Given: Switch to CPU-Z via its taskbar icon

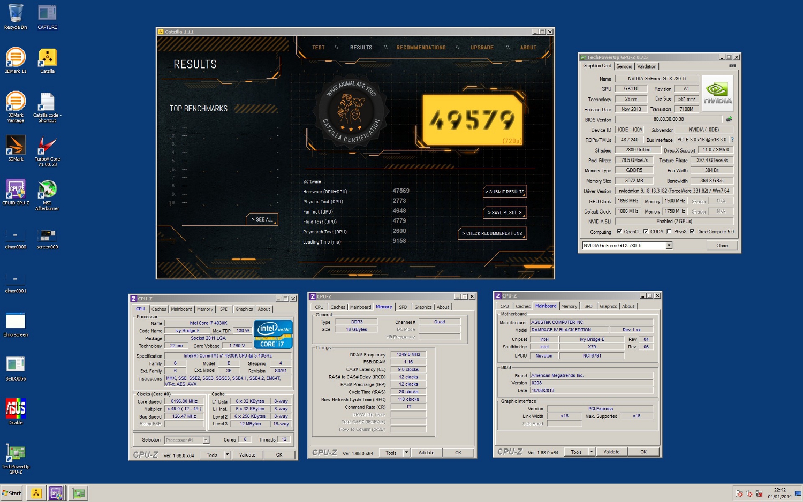Looking at the screenshot, I should point(56,493).
